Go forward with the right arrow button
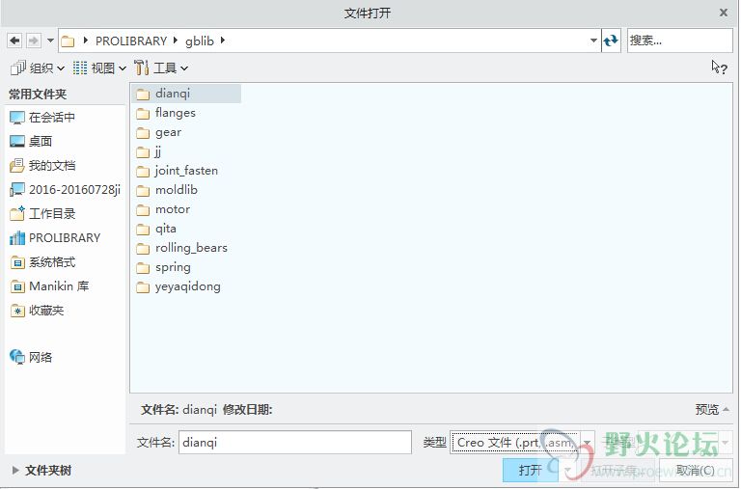The image size is (741, 489). [x=33, y=41]
